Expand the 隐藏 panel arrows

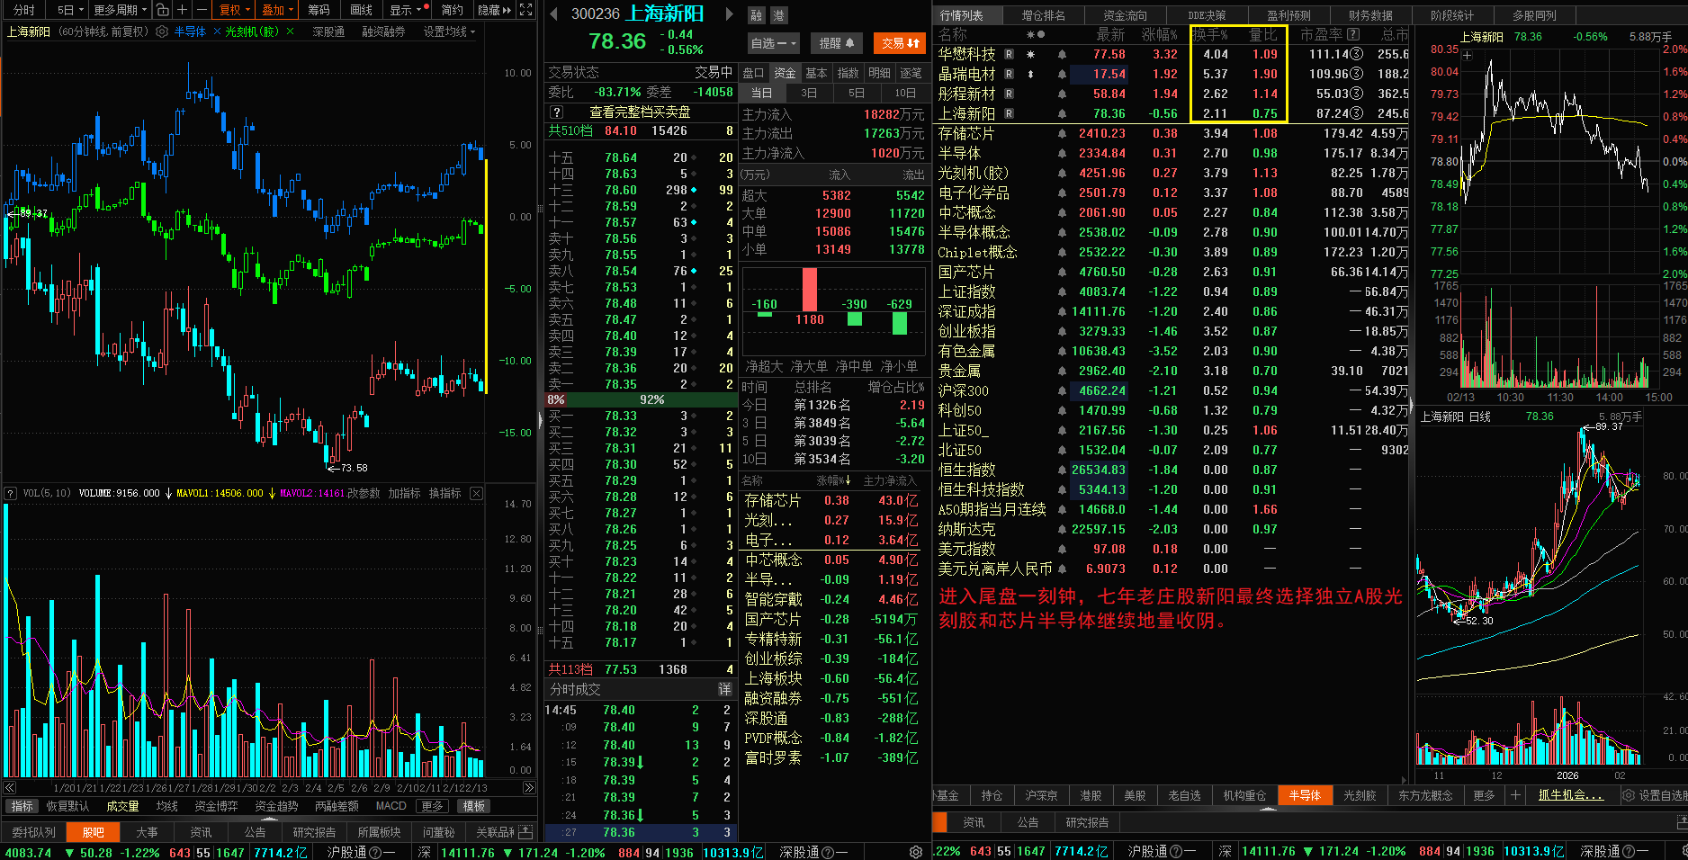pyautogui.click(x=494, y=10)
